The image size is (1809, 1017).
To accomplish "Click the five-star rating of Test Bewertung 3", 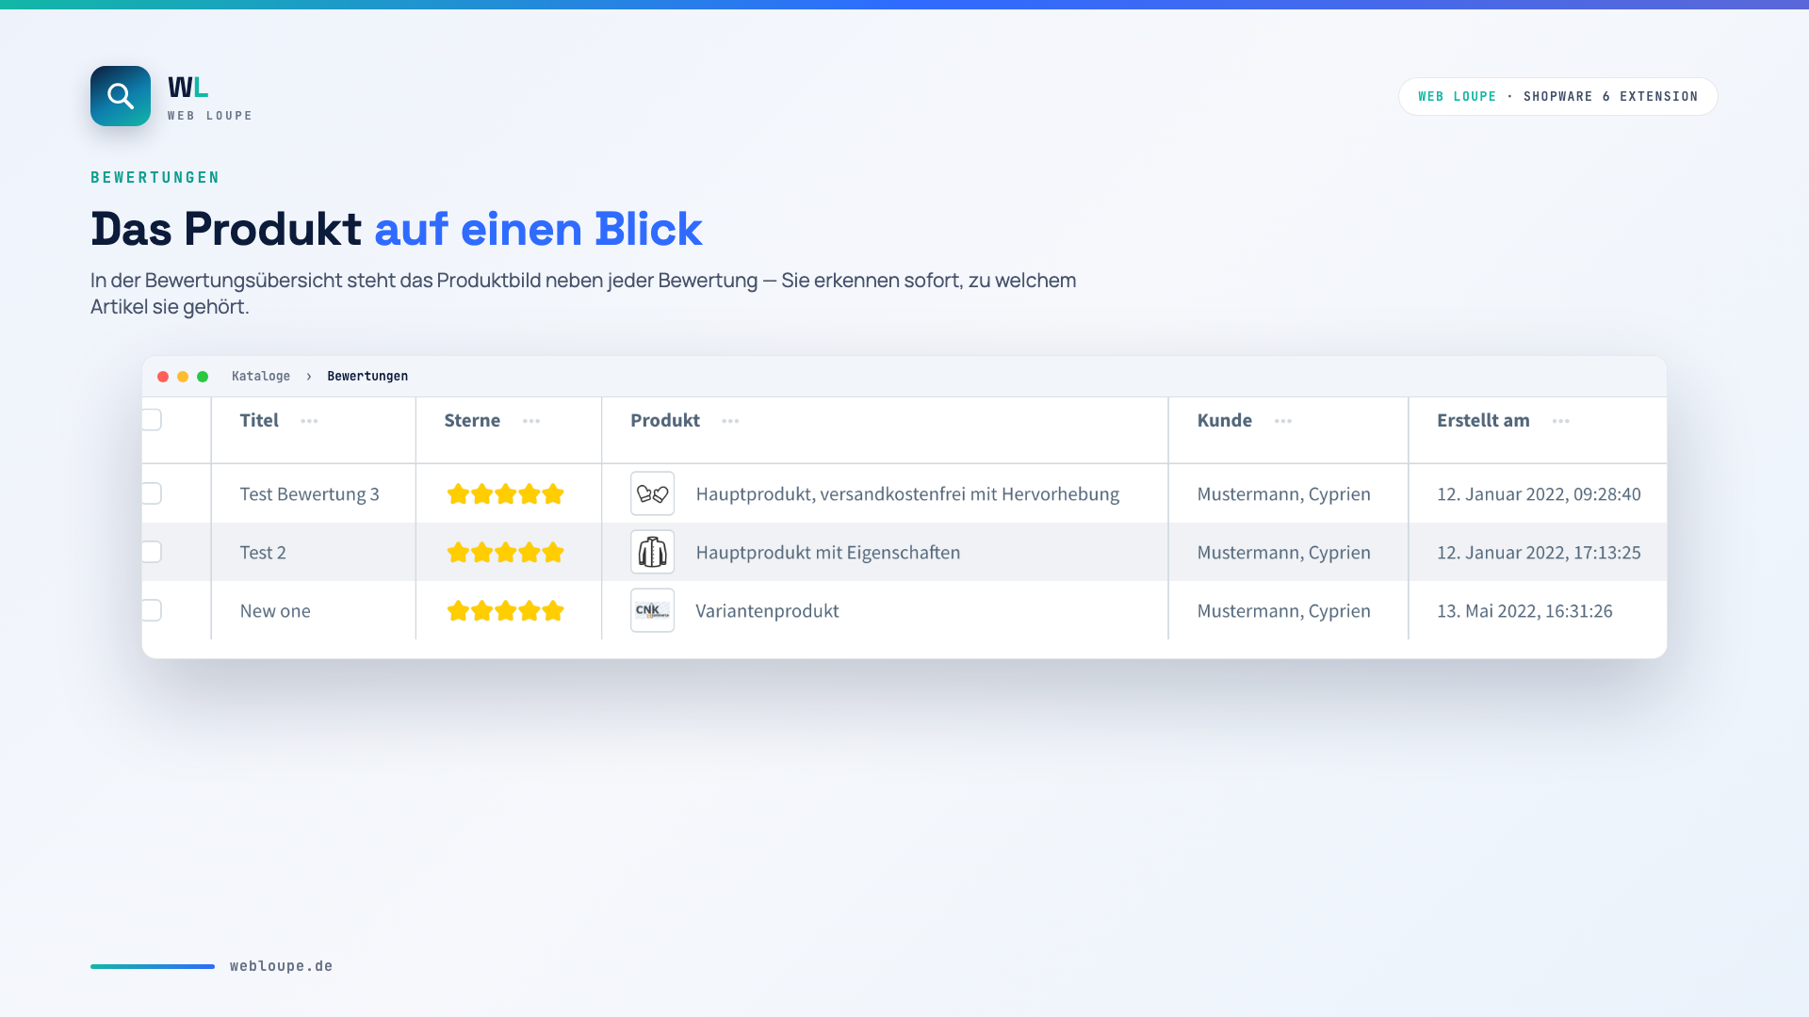I will 505,493.
